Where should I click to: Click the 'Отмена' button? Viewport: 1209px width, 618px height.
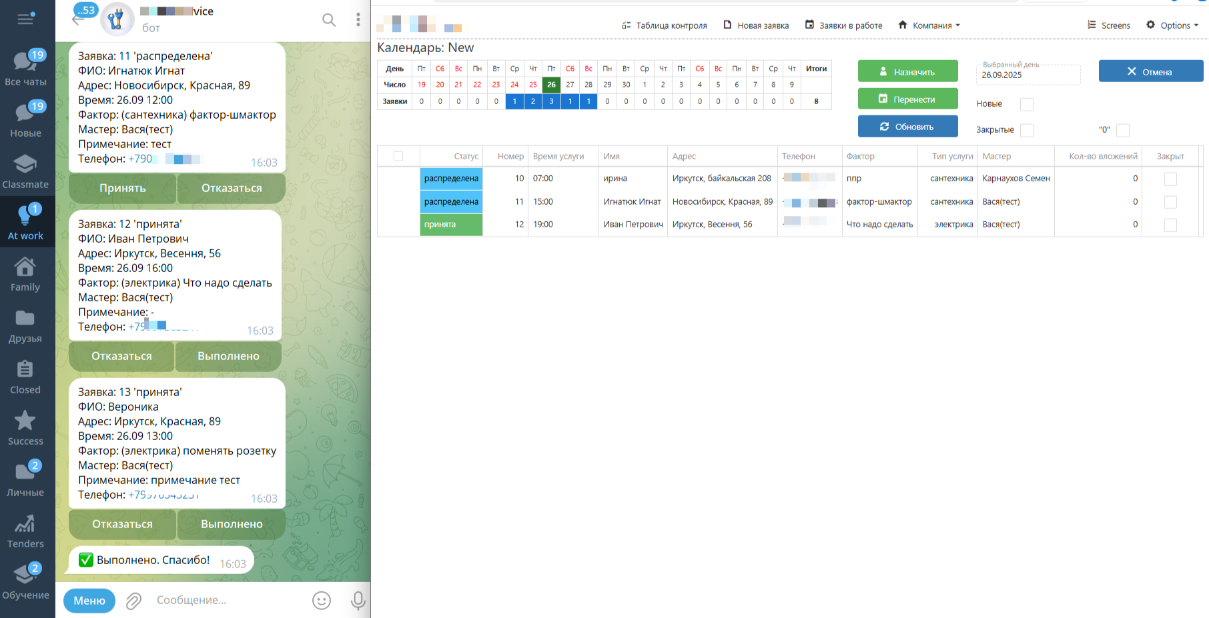pyautogui.click(x=1150, y=71)
